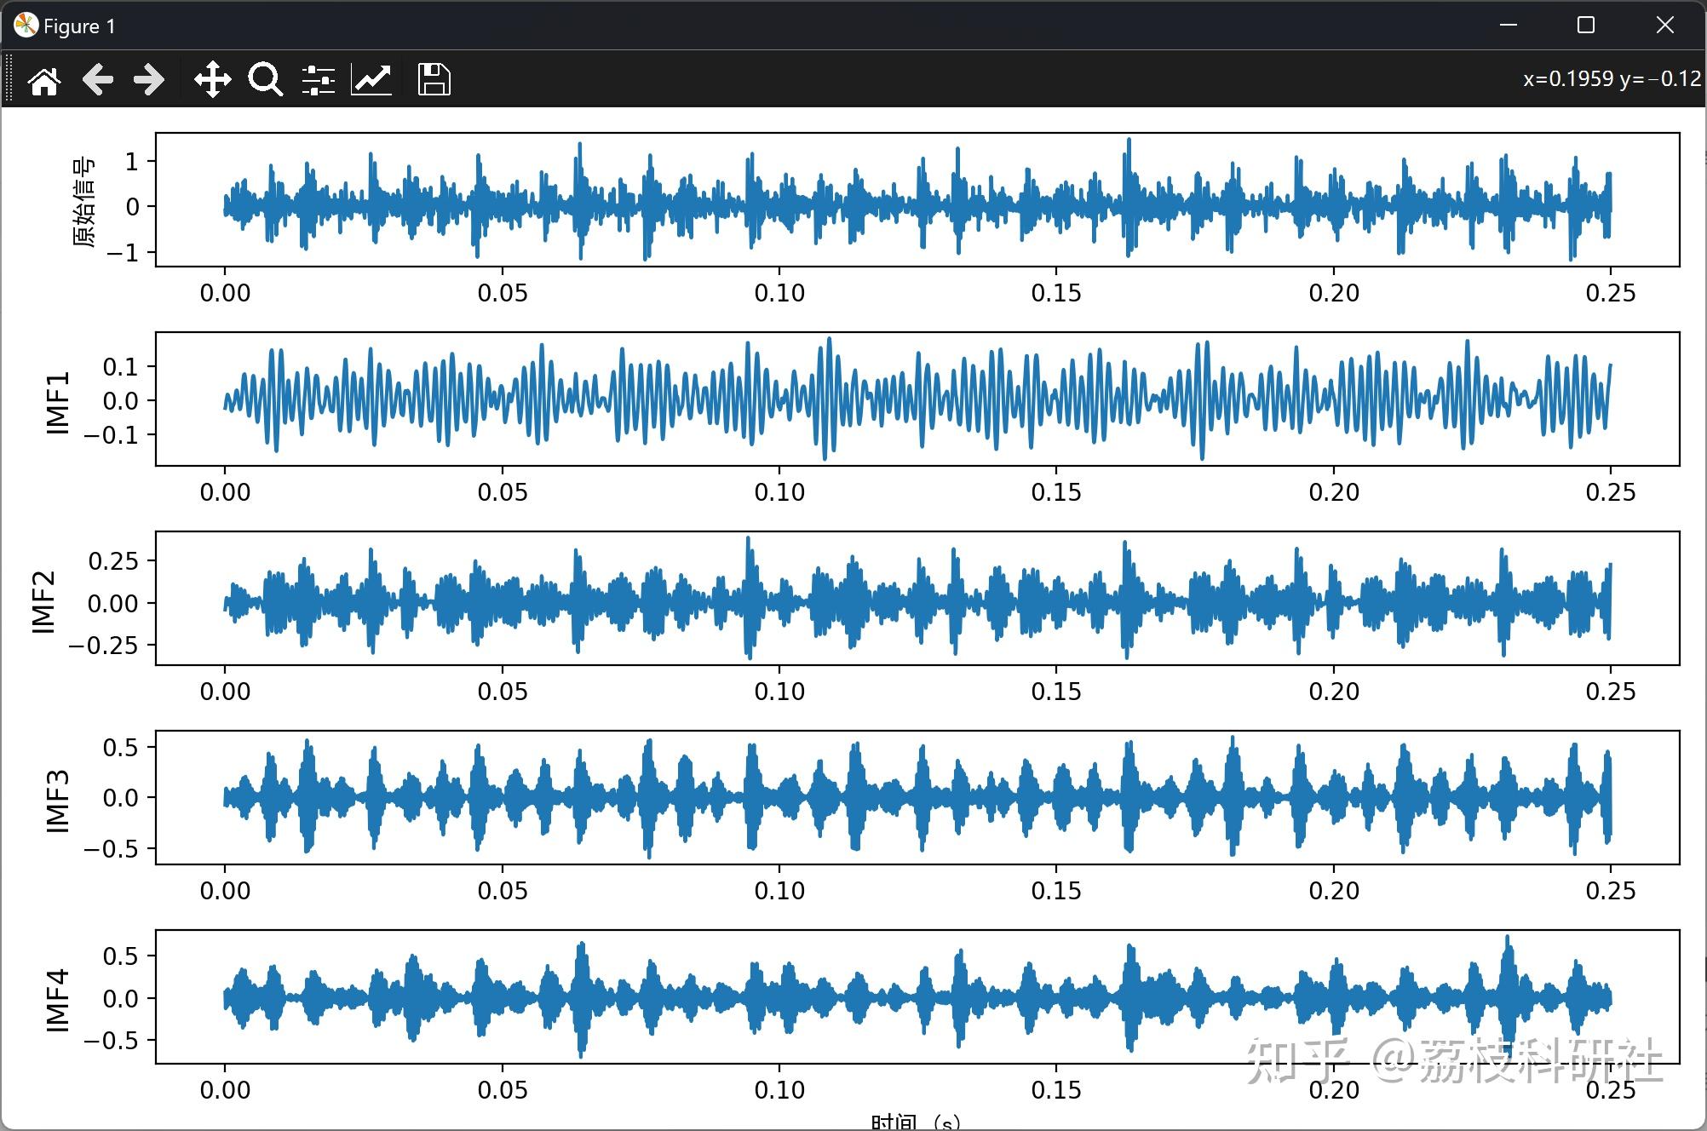1707x1131 pixels.
Task: Click the Figure 1 window title
Action: coord(79,26)
